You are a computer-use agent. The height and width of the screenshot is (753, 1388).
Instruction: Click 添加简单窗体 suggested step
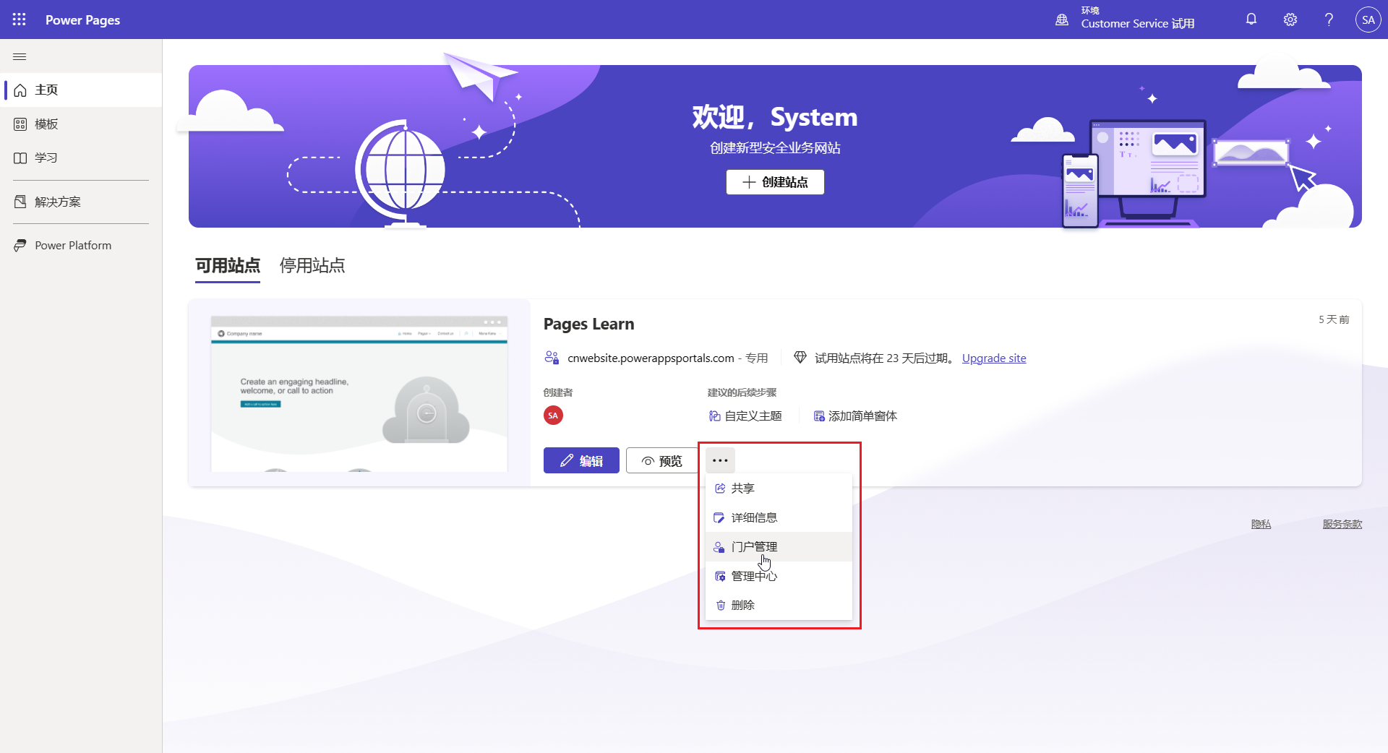pos(855,416)
